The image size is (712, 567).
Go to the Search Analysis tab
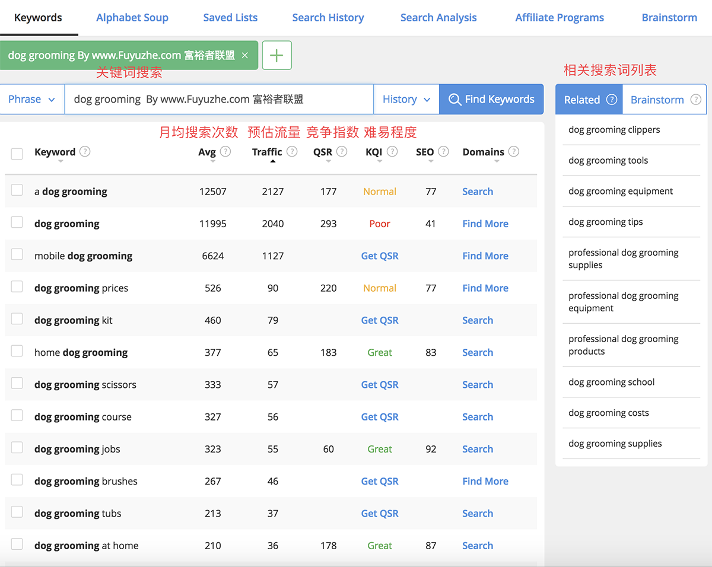click(438, 18)
